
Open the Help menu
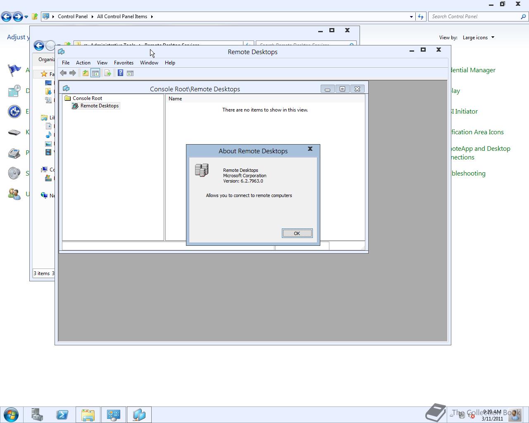tap(170, 63)
